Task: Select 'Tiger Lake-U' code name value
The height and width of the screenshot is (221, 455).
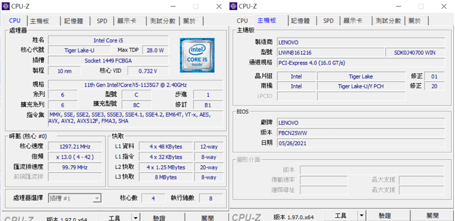Action: [x=79, y=50]
